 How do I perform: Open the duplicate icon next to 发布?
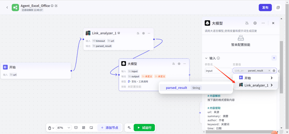click(278, 7)
